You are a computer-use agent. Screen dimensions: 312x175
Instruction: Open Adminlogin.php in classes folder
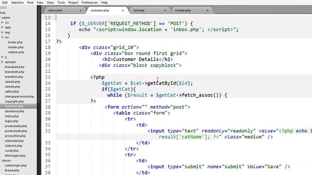16,165
